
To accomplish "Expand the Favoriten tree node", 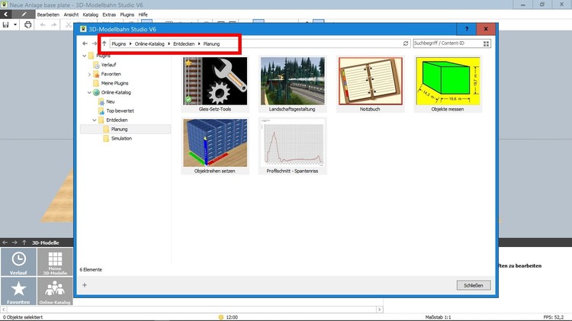I will [88, 74].
